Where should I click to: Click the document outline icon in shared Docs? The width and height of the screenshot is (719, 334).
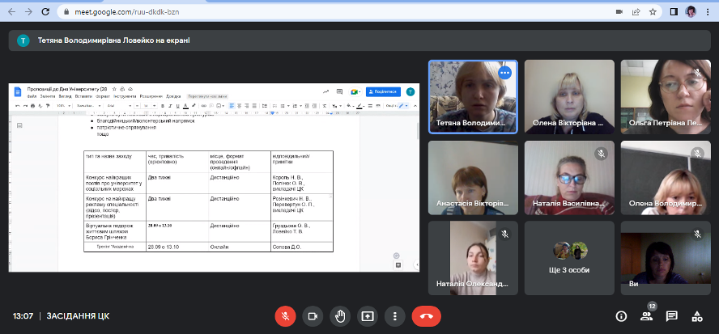tap(19, 125)
